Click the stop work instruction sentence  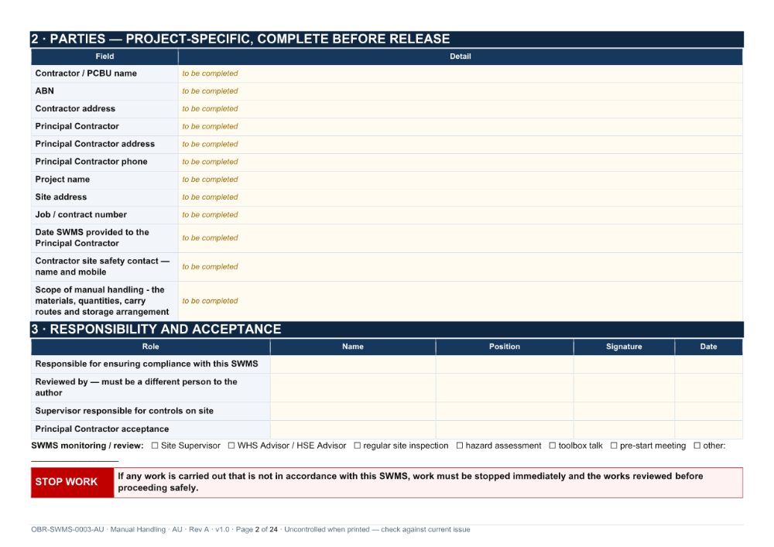[410, 482]
